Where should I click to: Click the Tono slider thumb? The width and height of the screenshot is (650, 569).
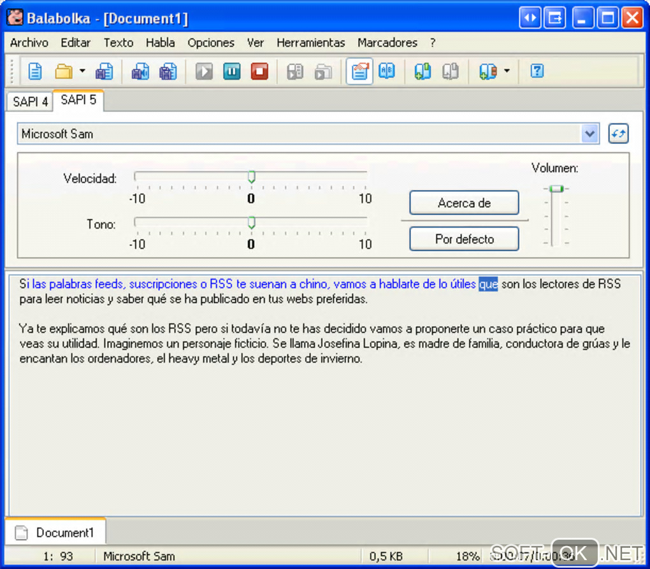point(251,222)
